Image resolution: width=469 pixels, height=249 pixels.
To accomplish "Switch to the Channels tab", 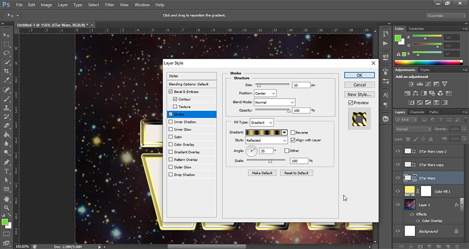I will [417, 112].
